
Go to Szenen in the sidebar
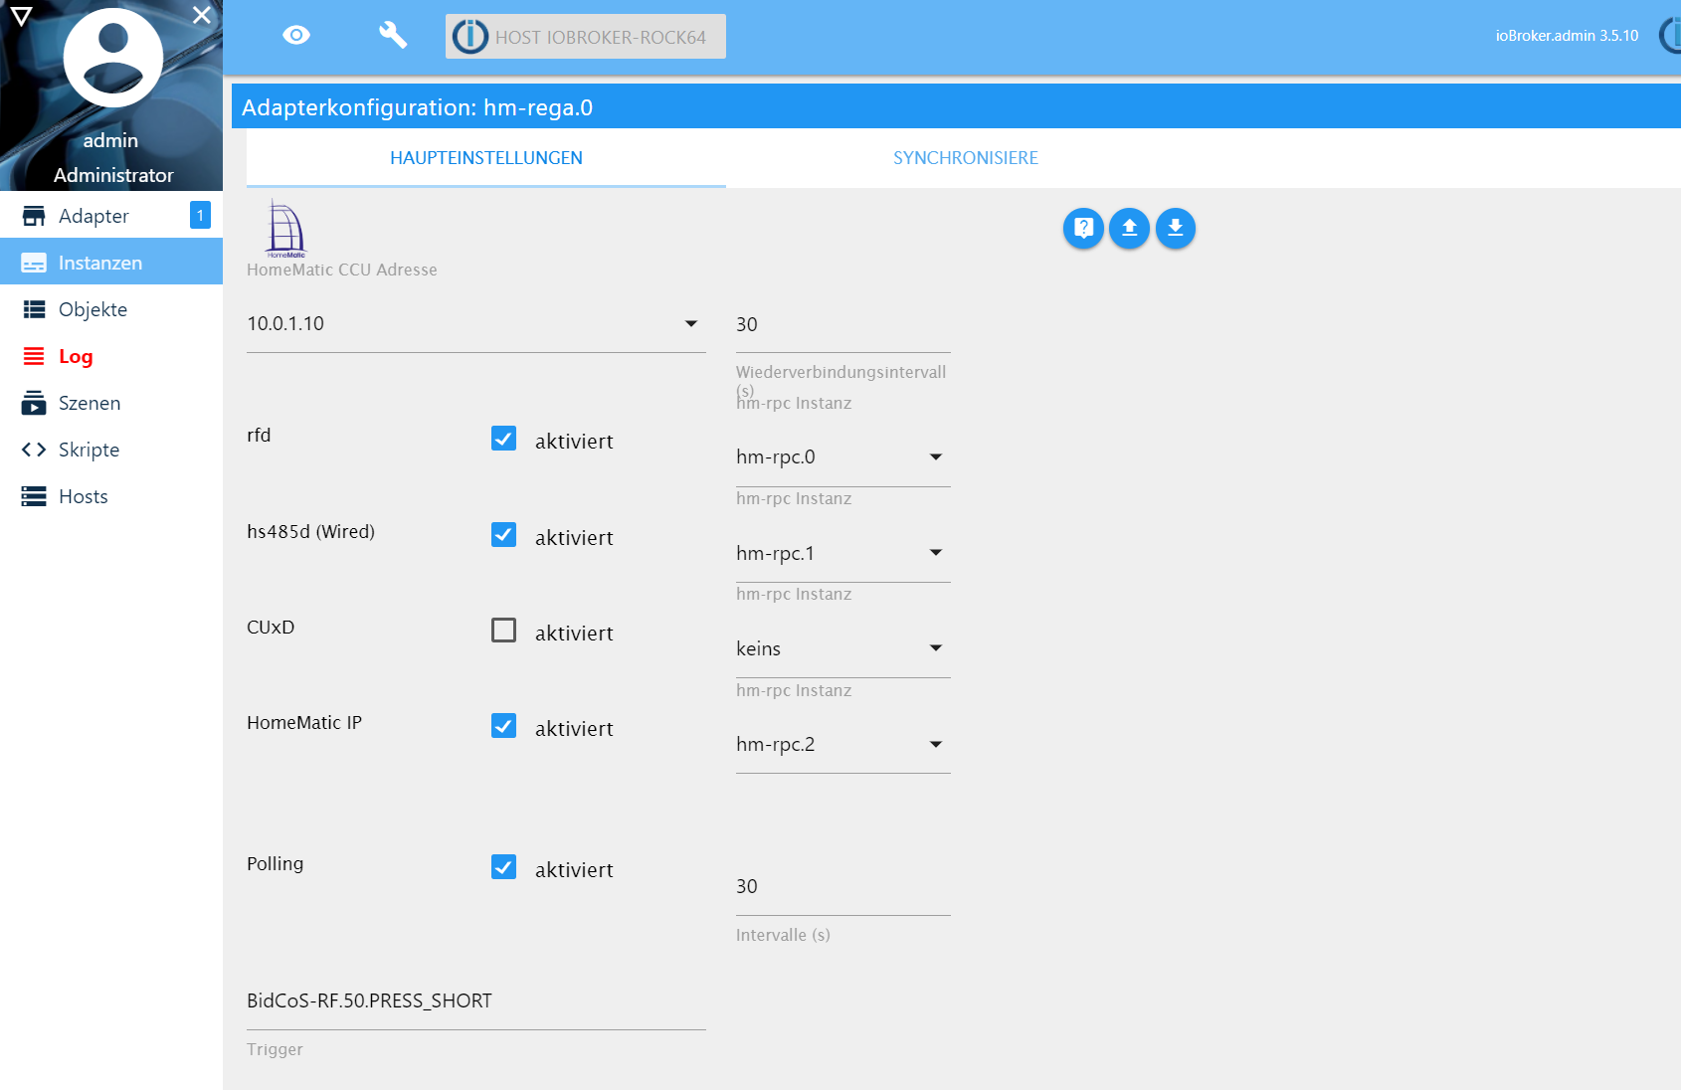(x=111, y=403)
